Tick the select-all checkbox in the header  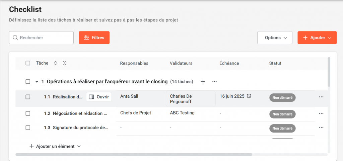point(28,63)
